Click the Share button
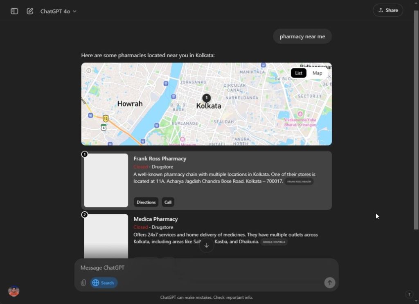The image size is (419, 304). 388,10
